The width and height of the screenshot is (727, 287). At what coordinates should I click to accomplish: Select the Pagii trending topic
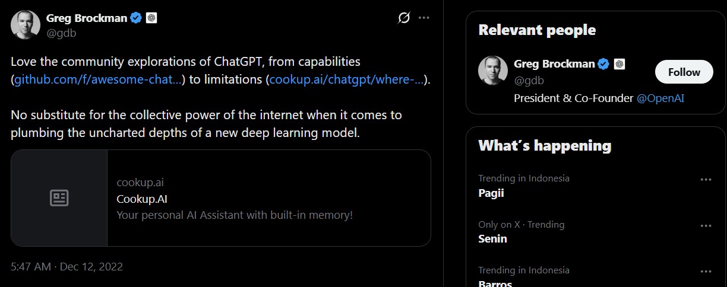491,193
